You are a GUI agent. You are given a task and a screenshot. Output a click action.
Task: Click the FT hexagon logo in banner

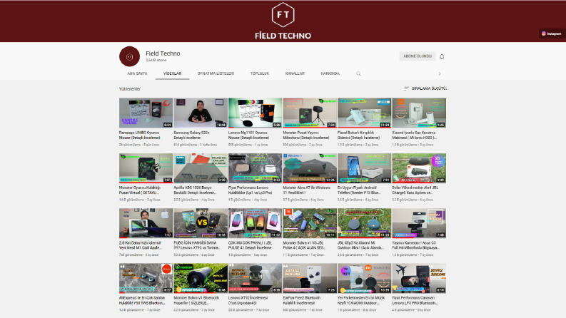[x=283, y=15]
